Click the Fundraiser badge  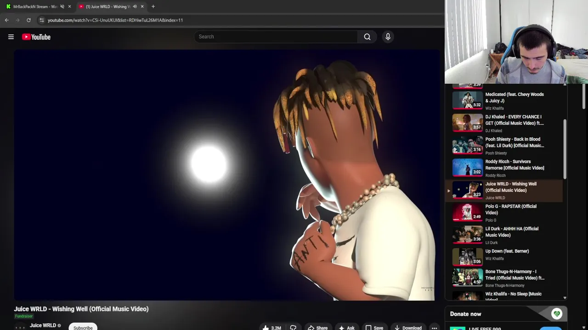23,316
